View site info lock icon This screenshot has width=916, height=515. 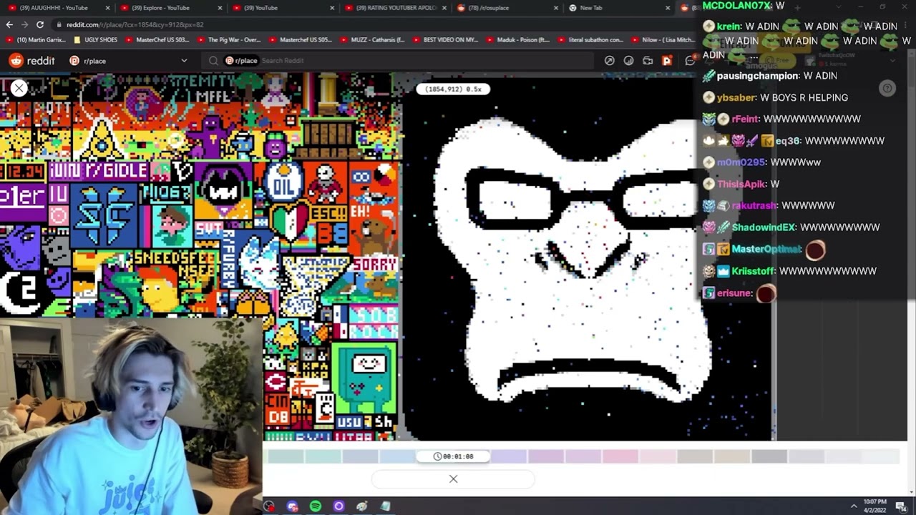click(59, 24)
